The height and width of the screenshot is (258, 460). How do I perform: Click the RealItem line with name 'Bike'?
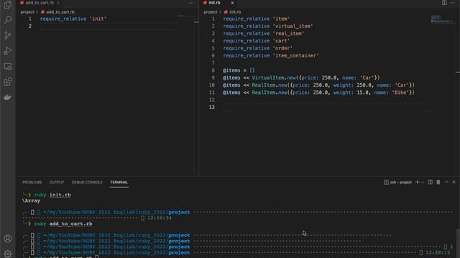318,92
